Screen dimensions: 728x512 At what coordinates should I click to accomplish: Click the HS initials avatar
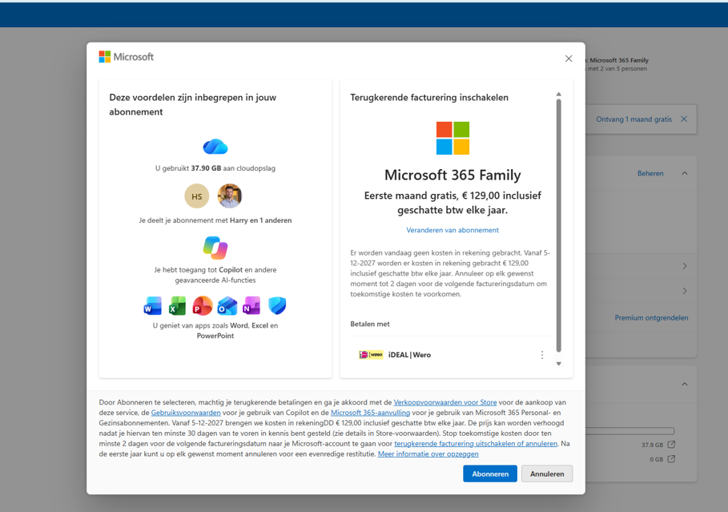[197, 196]
